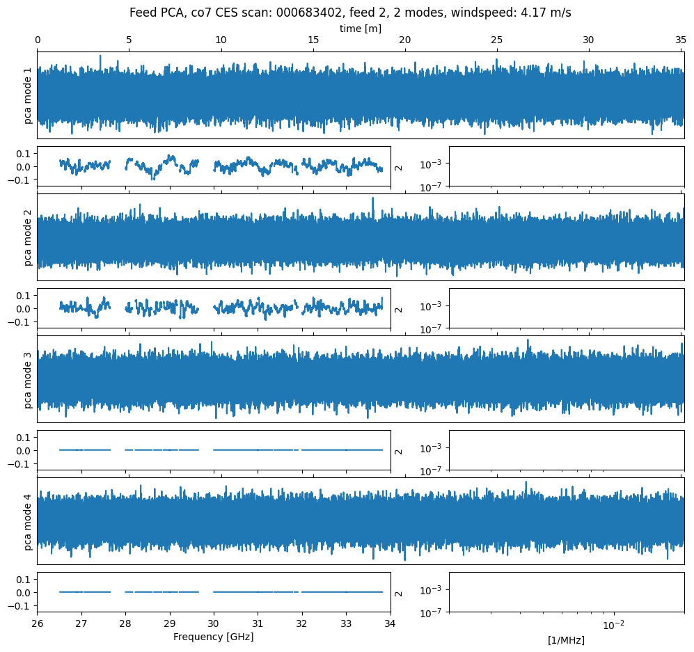
Task: Click the frequency plot below pca mode 2
Action: pos(214,308)
